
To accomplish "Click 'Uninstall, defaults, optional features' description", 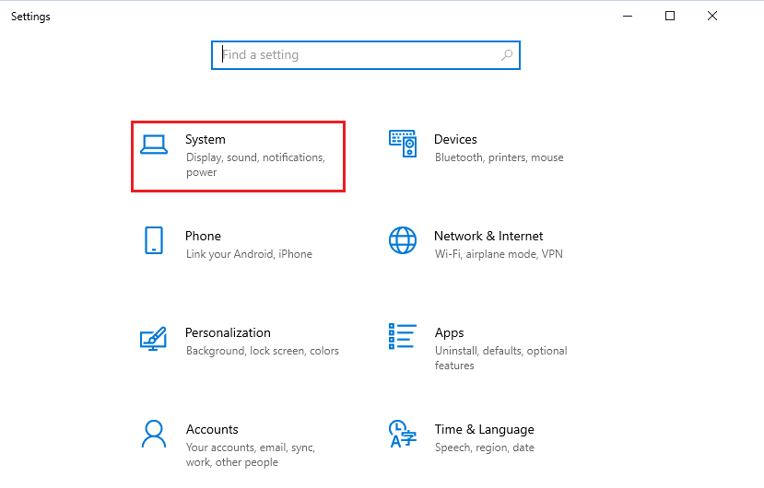I will point(501,358).
